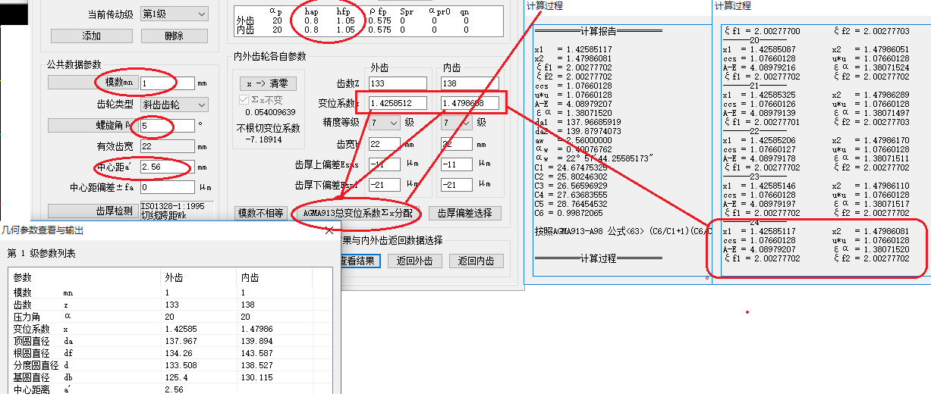931x397 pixels.
Task: Open the 内齿 精度等级 dropdown
Action: coord(458,122)
